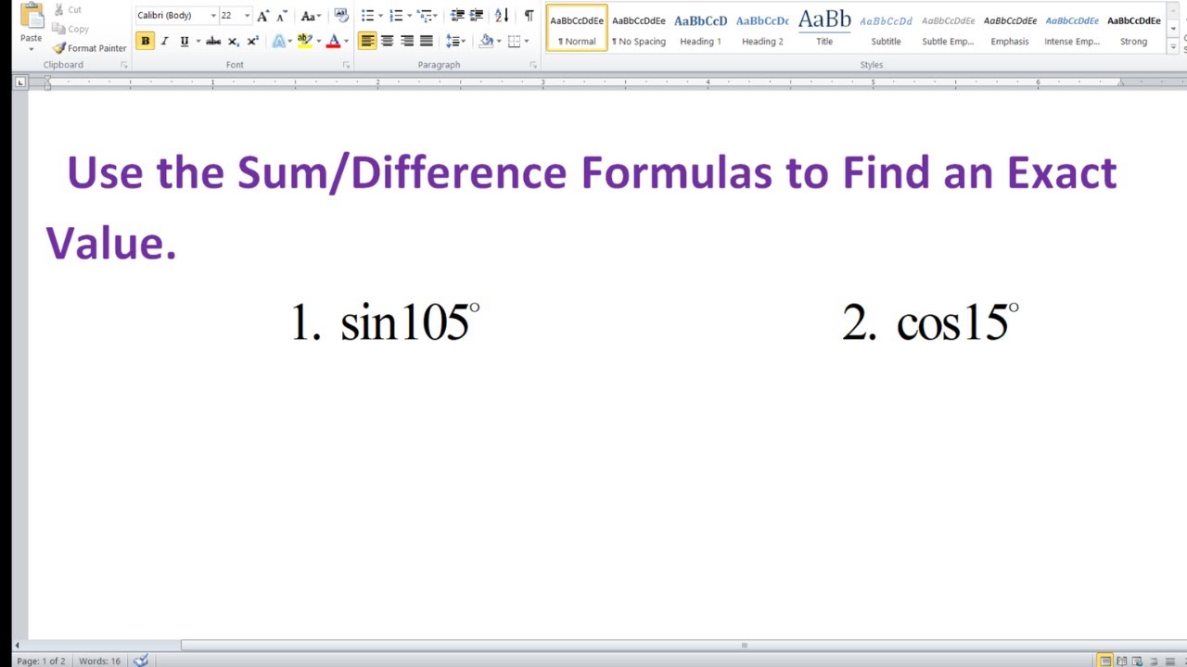Image resolution: width=1187 pixels, height=667 pixels.
Task: Toggle Superscript formatting
Action: pos(252,41)
